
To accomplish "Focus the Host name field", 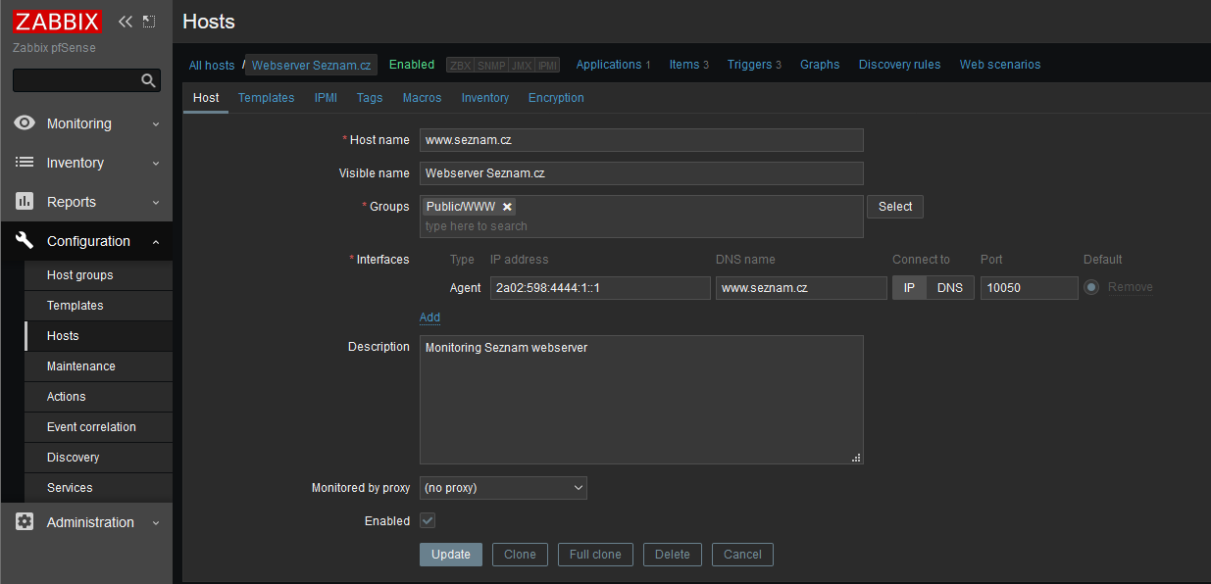I will pos(641,140).
